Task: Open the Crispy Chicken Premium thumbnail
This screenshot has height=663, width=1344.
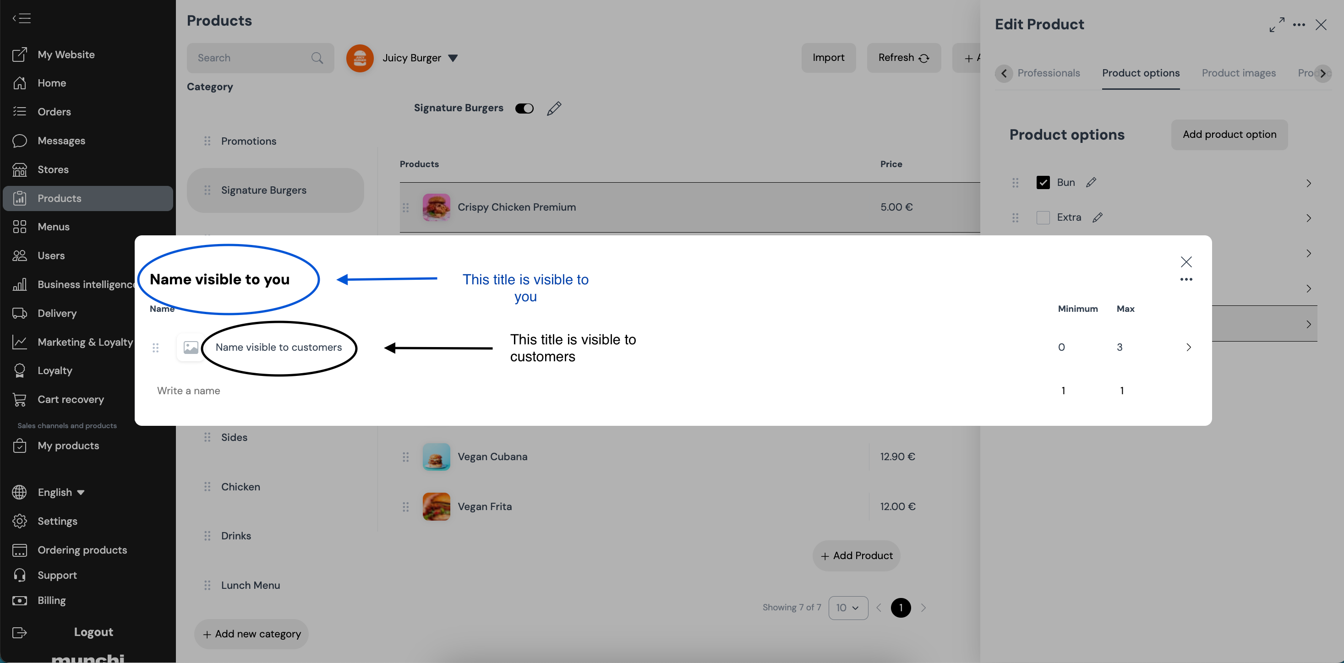Action: pyautogui.click(x=436, y=207)
